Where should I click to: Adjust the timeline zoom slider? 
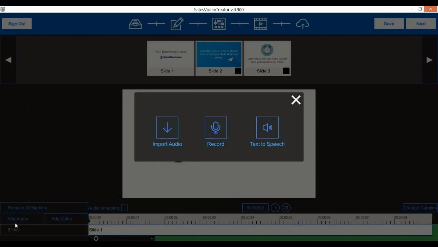point(96,239)
